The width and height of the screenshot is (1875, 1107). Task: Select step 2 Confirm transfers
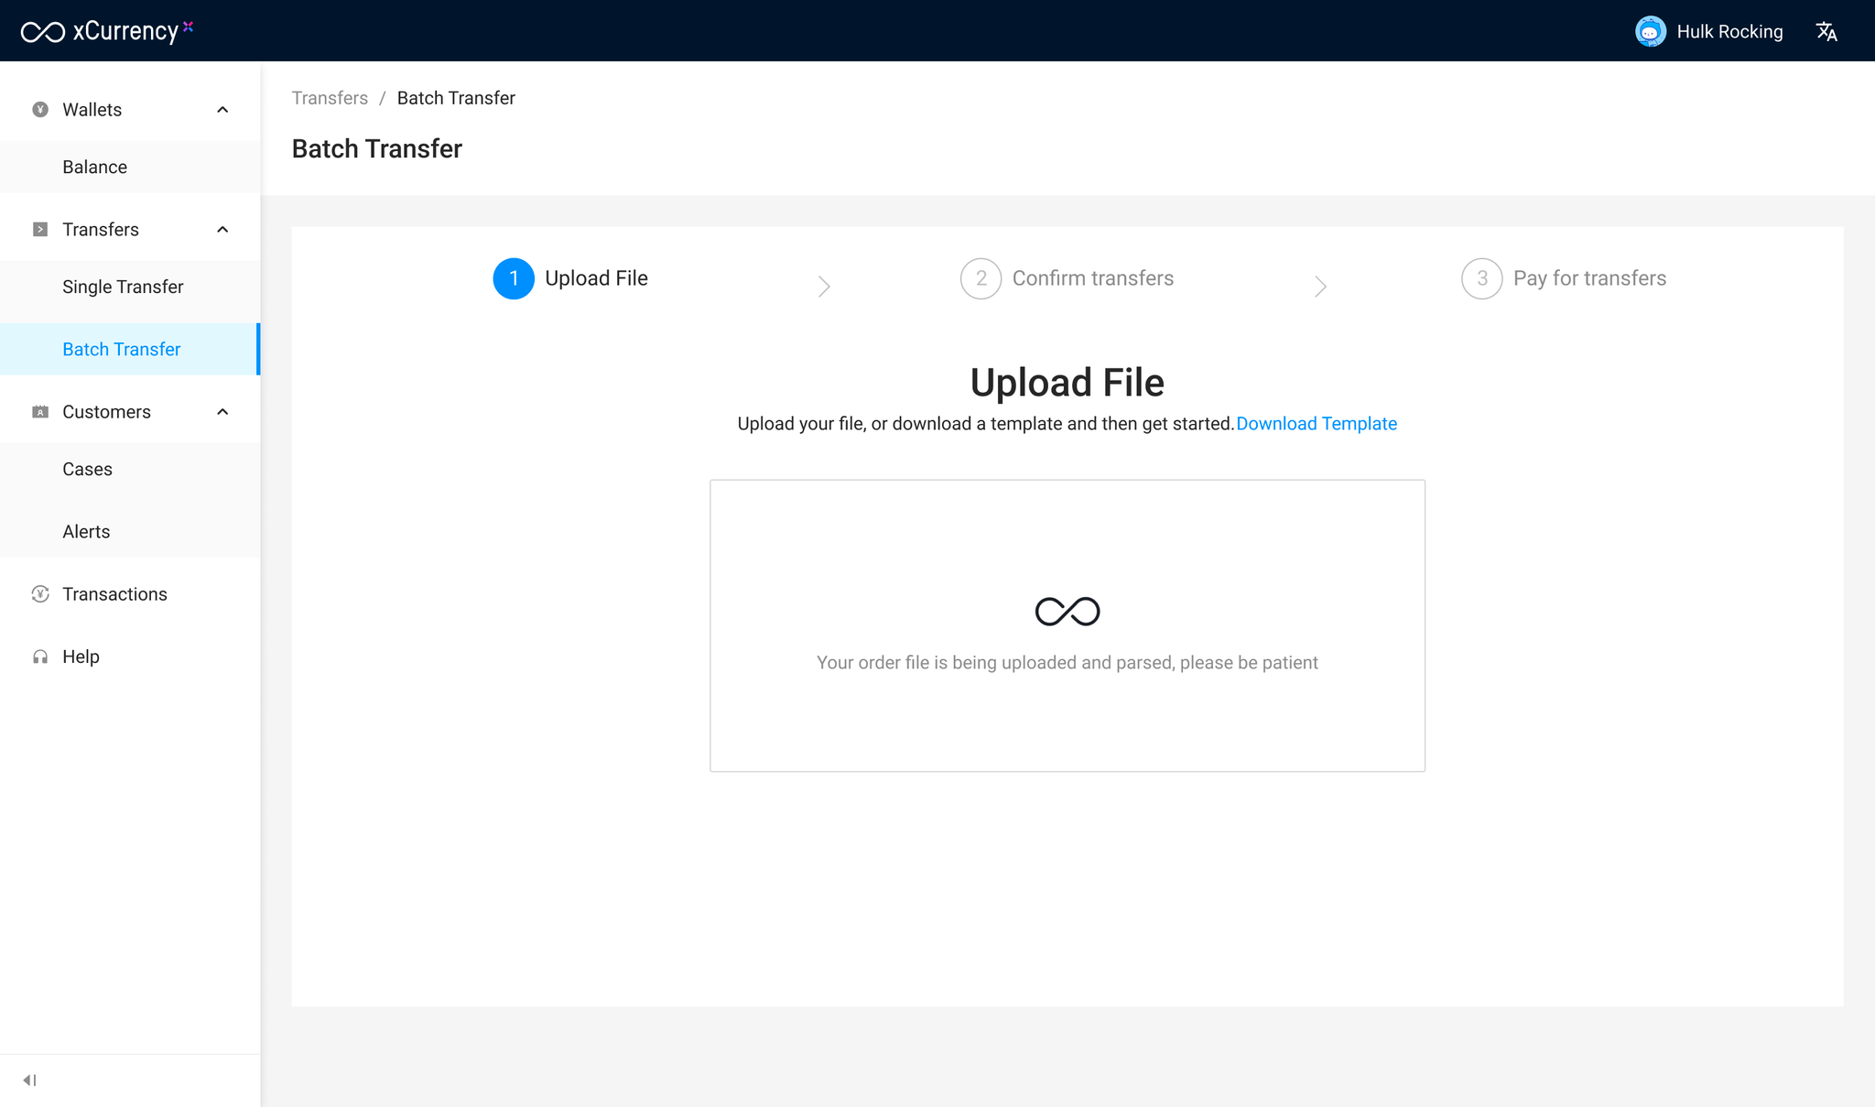click(1068, 278)
